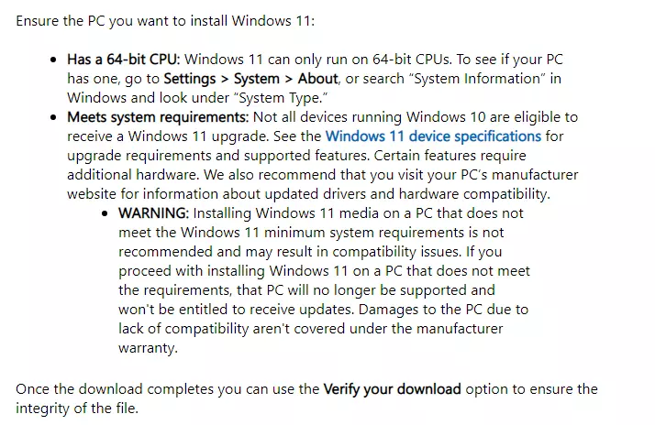Click the "integrity of the file." text

pyautogui.click(x=76, y=409)
